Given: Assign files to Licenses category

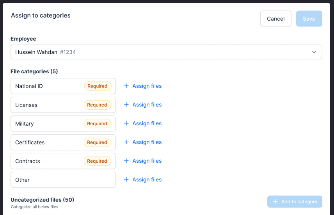Looking at the screenshot, I should tap(147, 105).
